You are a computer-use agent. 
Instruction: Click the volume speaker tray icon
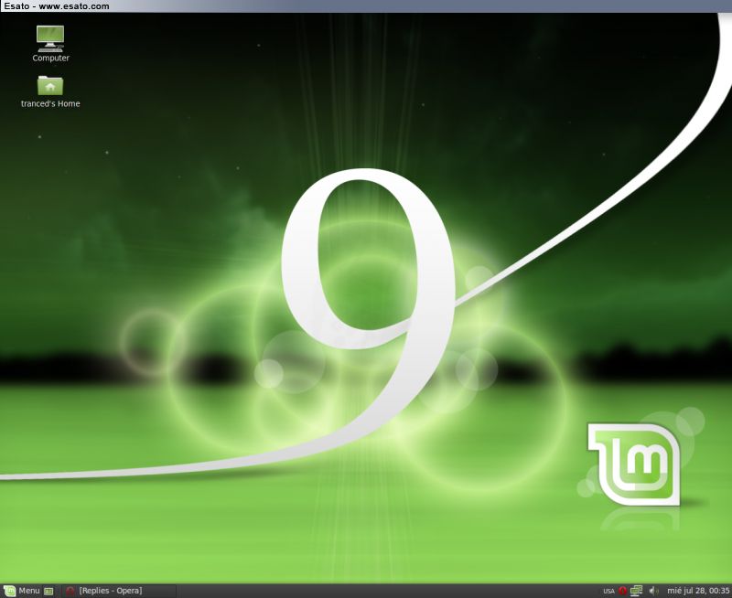pyautogui.click(x=653, y=591)
